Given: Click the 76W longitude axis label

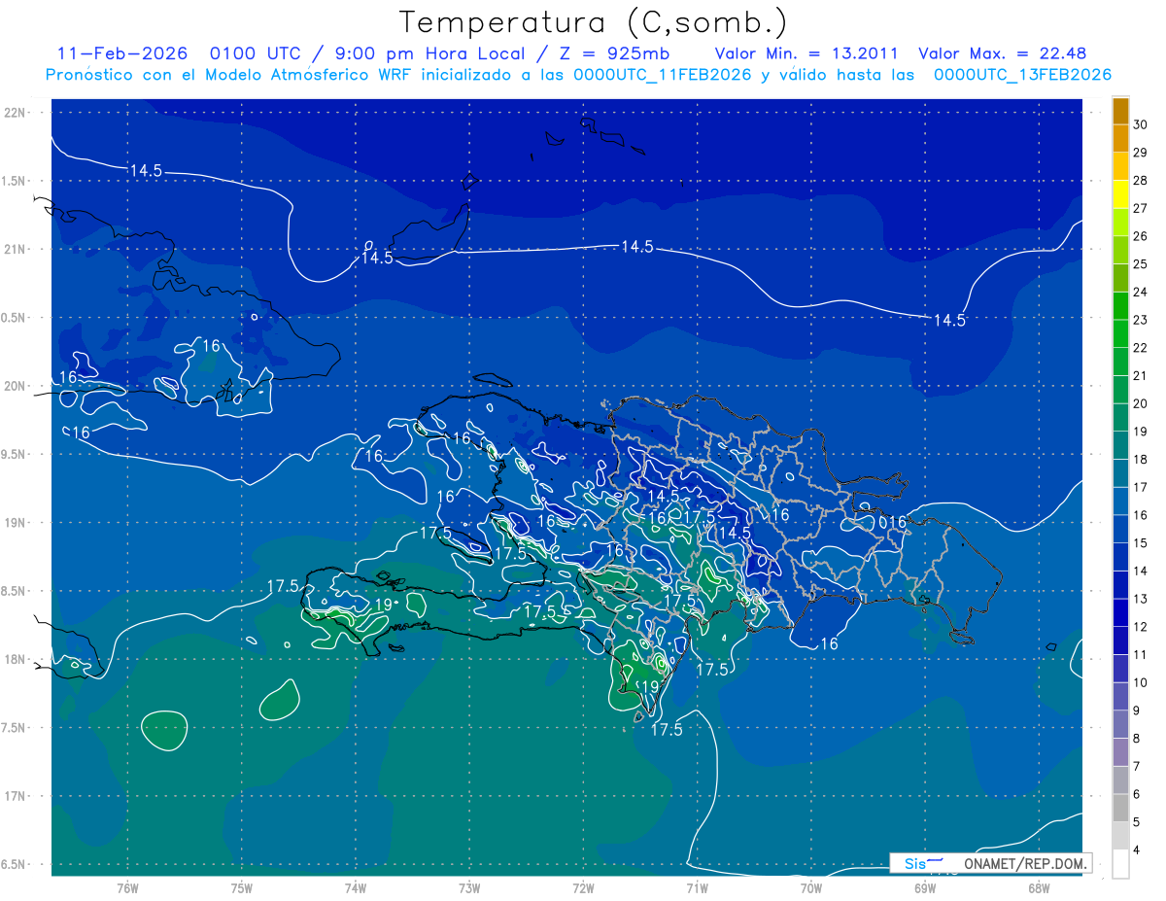Looking at the screenshot, I should (127, 887).
